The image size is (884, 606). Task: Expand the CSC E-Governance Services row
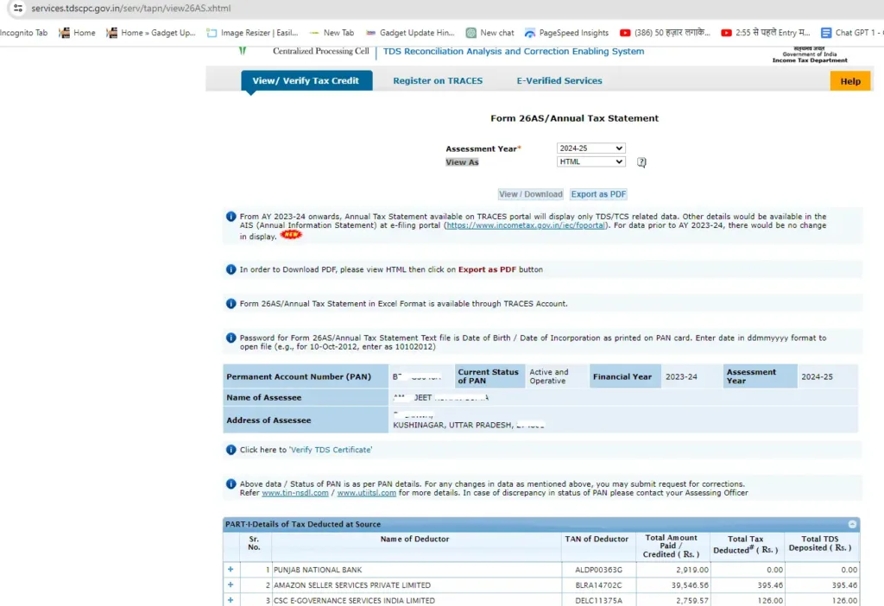coord(230,600)
